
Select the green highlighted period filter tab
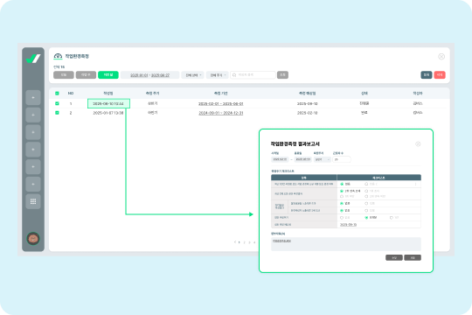click(x=108, y=74)
